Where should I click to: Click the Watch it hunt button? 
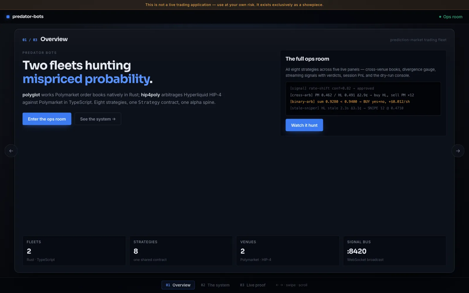pyautogui.click(x=304, y=125)
